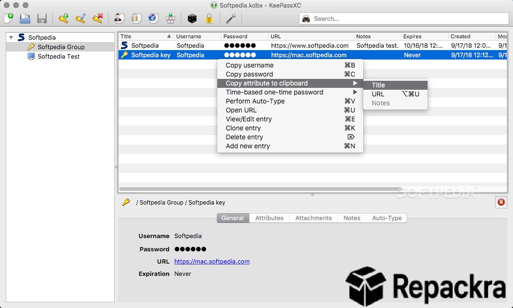Switch to the Attributes tab

[269, 218]
